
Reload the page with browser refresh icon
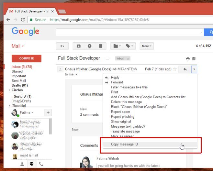pyautogui.click(x=23, y=20)
